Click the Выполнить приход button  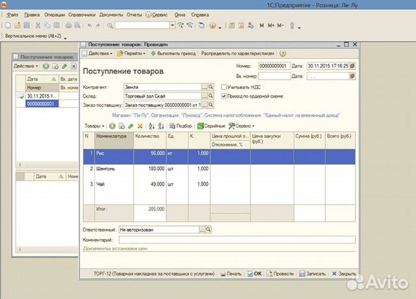pyautogui.click(x=174, y=53)
